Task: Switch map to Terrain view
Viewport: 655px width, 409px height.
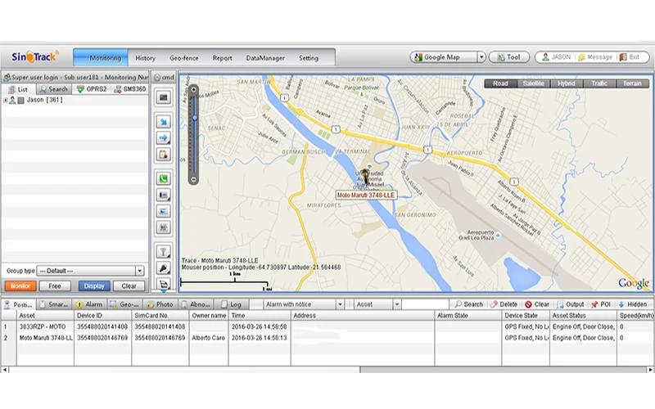Action: click(632, 83)
